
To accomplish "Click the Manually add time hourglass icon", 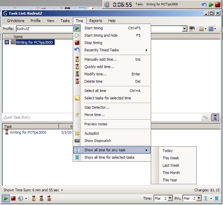I will click(77, 59).
